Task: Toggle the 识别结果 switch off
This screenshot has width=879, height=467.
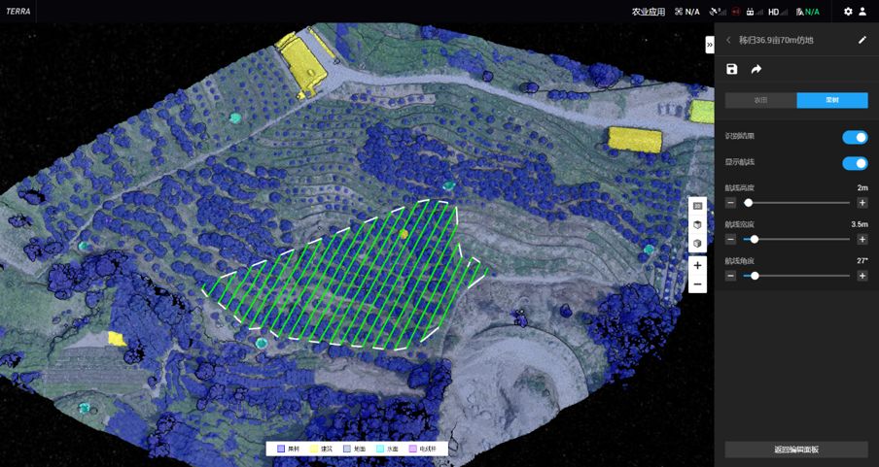Action: click(855, 137)
